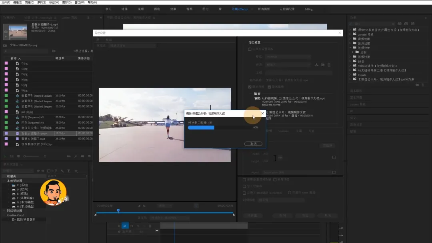The height and width of the screenshot is (243, 432).
Task: Switch to the 音频 workspace tab
Action: click(x=190, y=9)
